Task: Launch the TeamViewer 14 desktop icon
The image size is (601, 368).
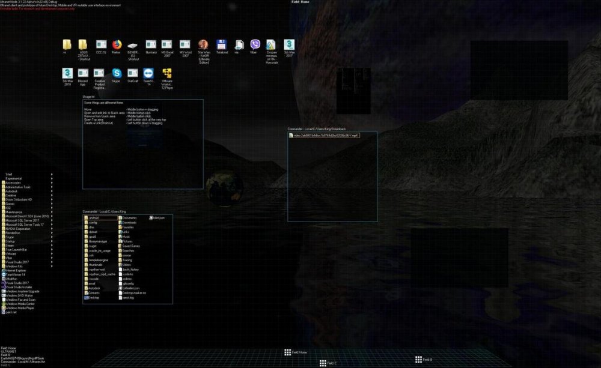Action: click(150, 73)
